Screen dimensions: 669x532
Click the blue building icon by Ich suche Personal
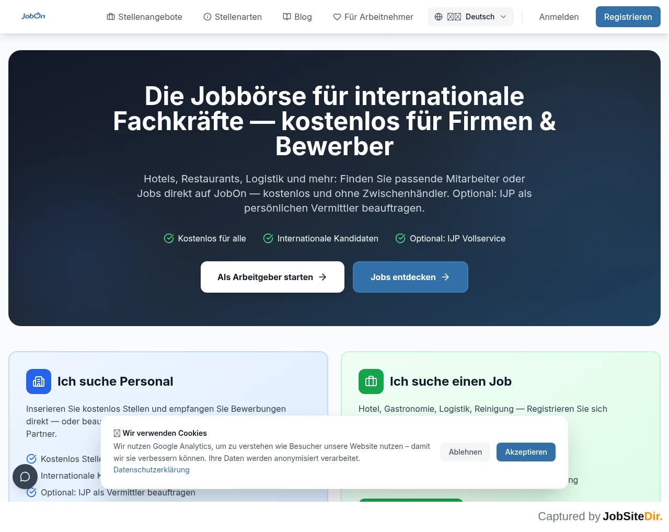tap(39, 381)
